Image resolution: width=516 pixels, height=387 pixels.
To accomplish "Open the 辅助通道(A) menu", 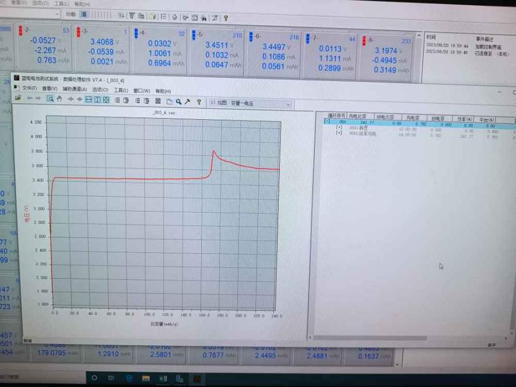I will 75,89.
